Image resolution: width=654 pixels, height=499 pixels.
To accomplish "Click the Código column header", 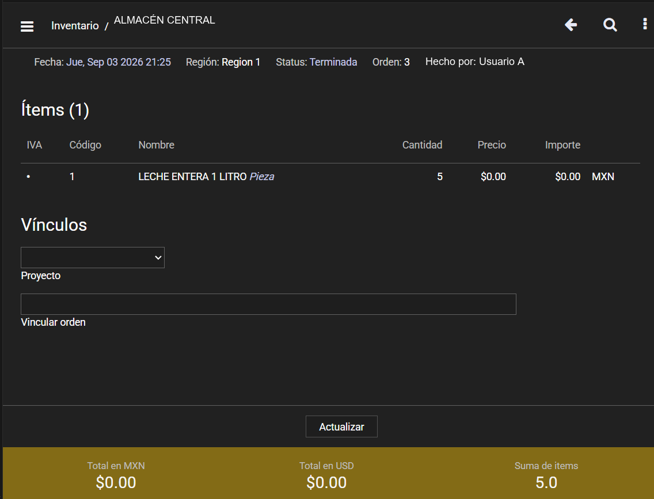I will 85,145.
